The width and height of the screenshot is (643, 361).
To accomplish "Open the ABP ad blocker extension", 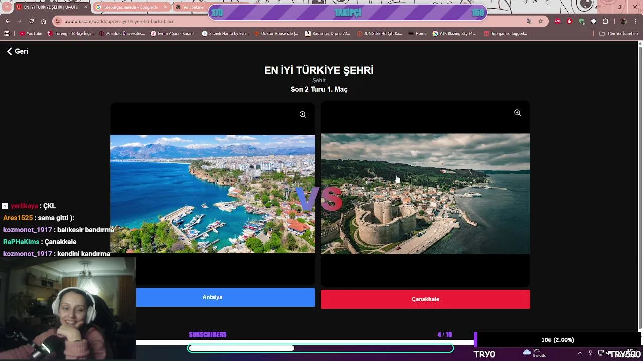I will 557,21.
